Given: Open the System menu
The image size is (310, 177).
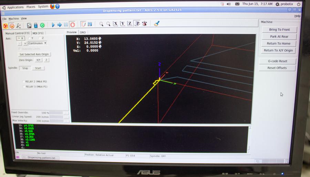Looking at the screenshot, I should pos(43,7).
